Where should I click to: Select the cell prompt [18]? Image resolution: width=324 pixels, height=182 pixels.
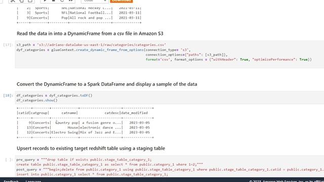tap(8, 96)
